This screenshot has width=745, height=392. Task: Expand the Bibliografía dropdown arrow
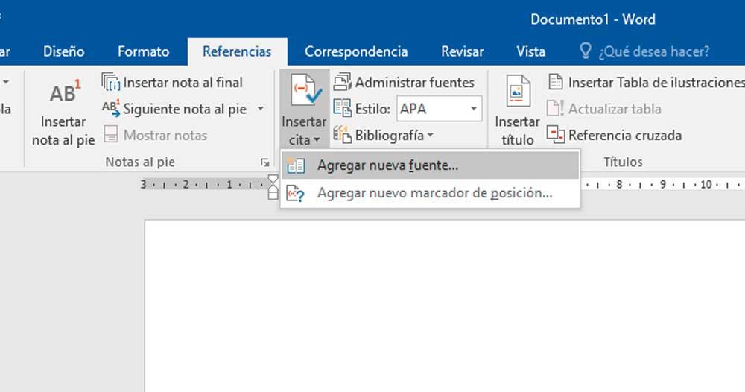click(431, 136)
